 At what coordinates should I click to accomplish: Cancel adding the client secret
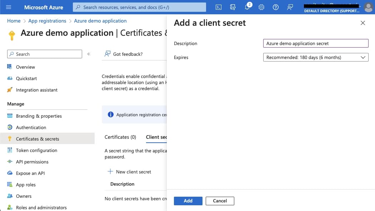pyautogui.click(x=220, y=201)
